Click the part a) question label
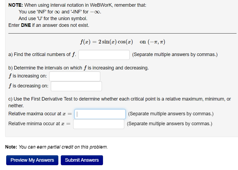The width and height of the screenshot is (238, 170). pos(42,54)
